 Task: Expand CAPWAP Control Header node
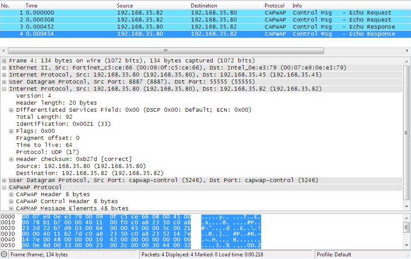[11, 201]
